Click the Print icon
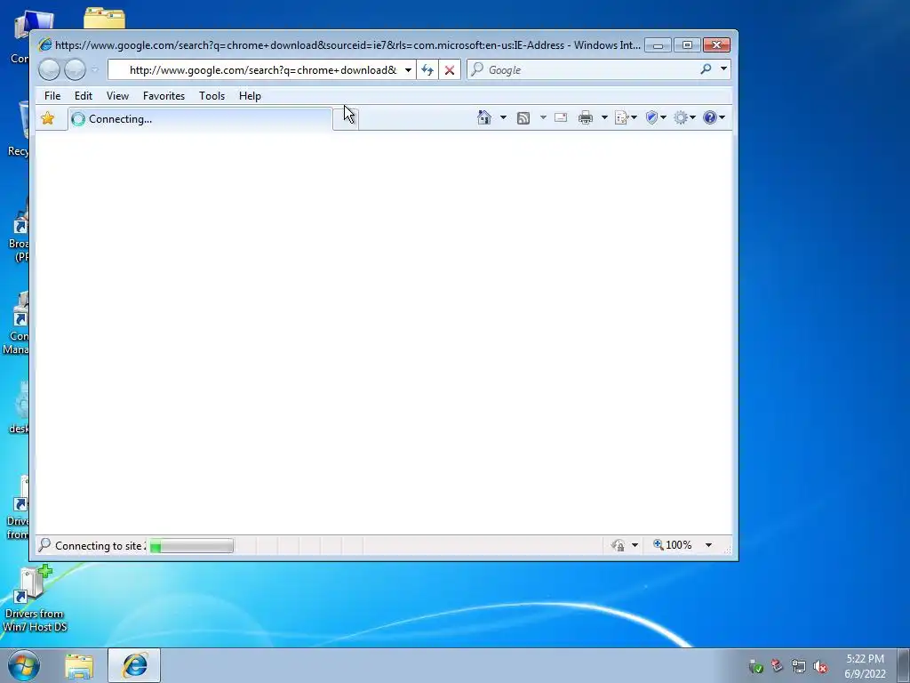This screenshot has height=683, width=910. (x=586, y=118)
